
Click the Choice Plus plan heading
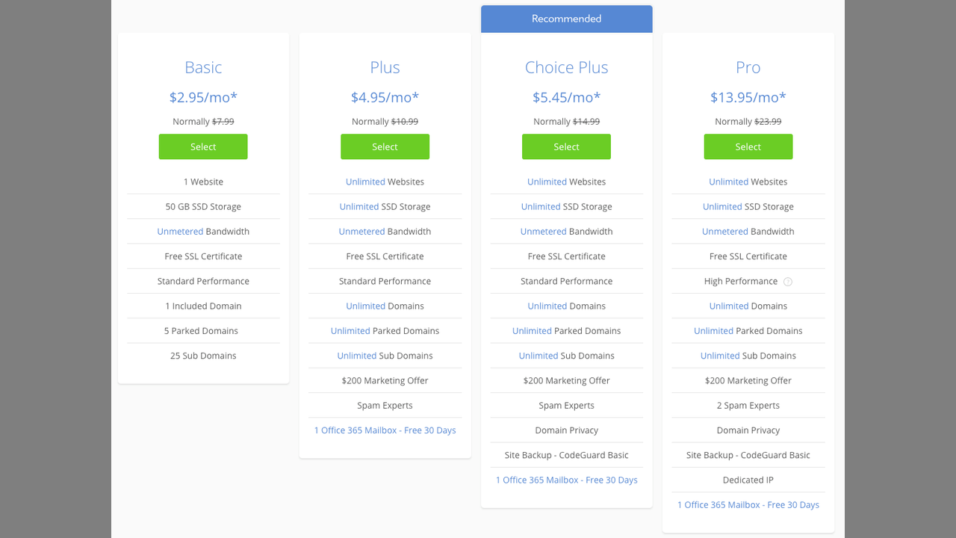click(x=566, y=67)
